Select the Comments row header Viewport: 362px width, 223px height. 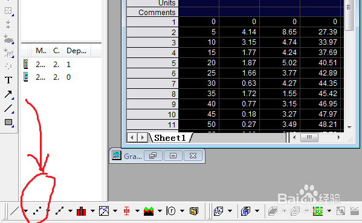[153, 12]
